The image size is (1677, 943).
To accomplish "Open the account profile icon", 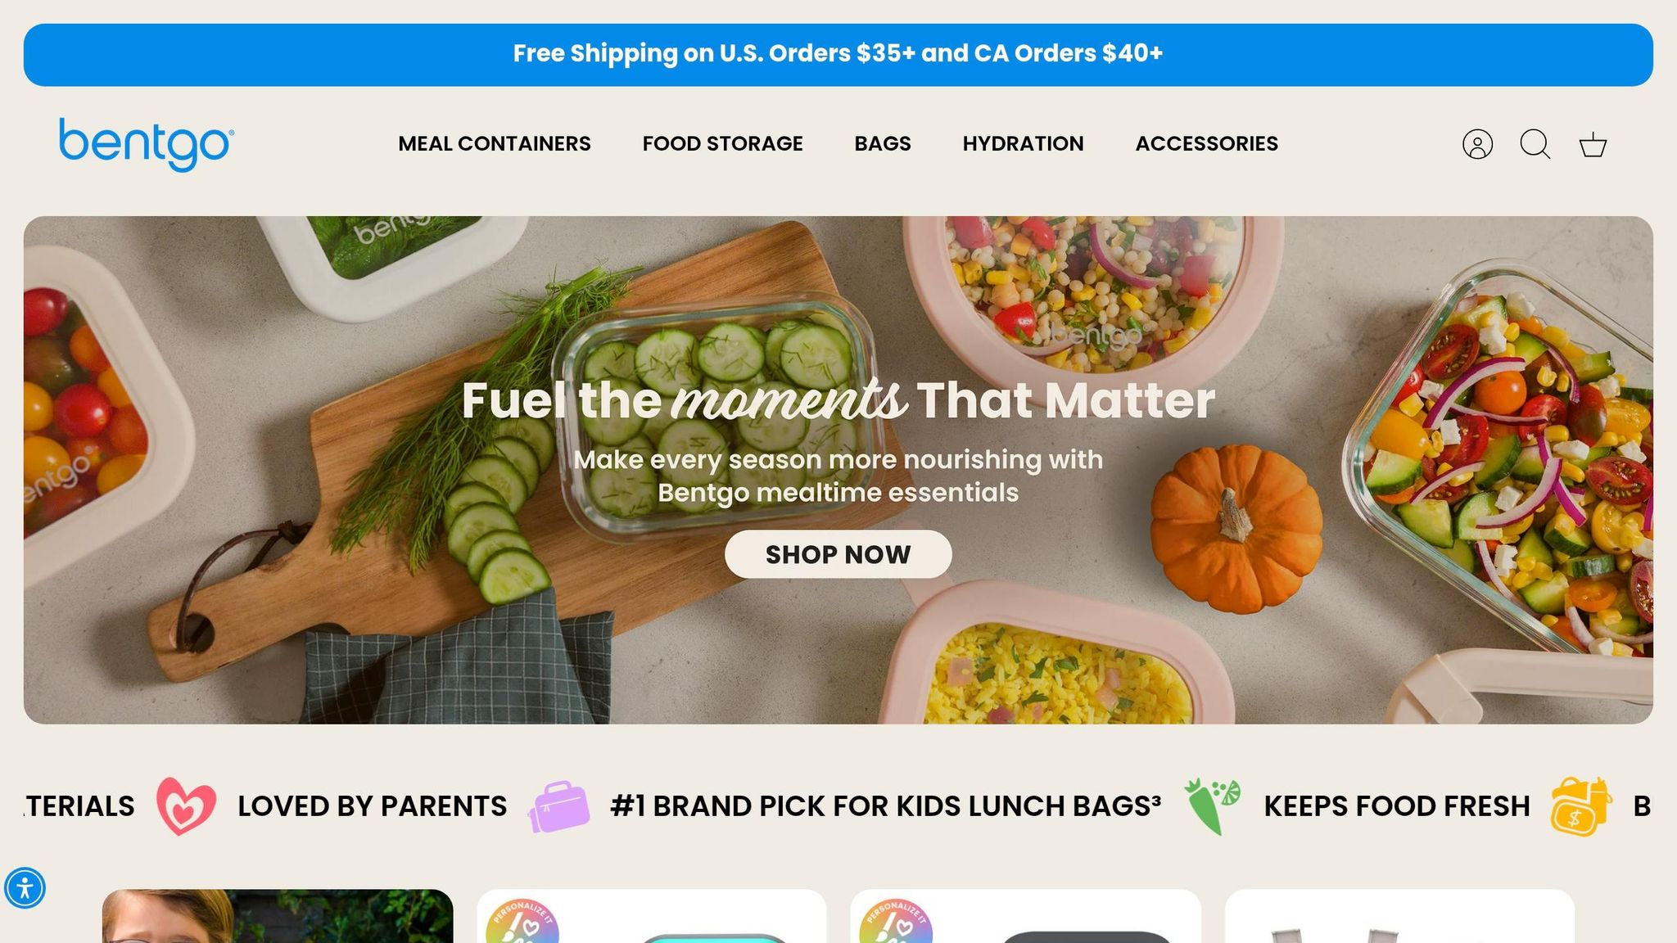I will [x=1477, y=144].
